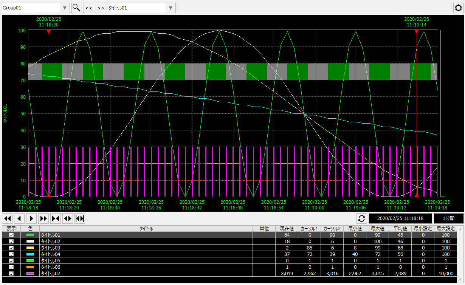This screenshot has width=465, height=285.
Task: Step the graph back one interval
Action: coord(19,218)
